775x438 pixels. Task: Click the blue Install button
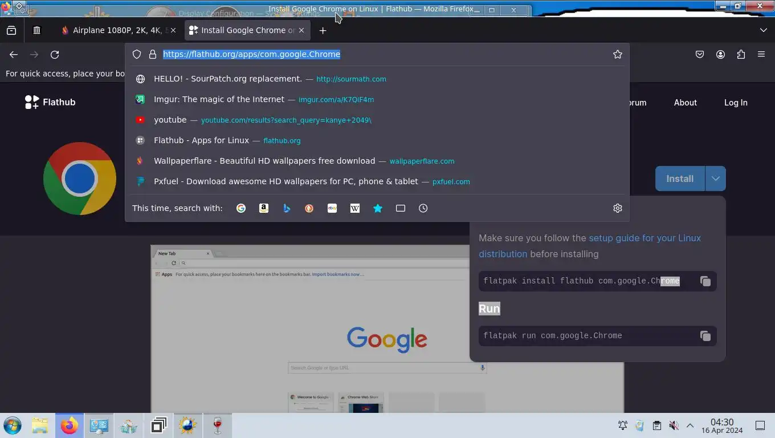coord(680,179)
